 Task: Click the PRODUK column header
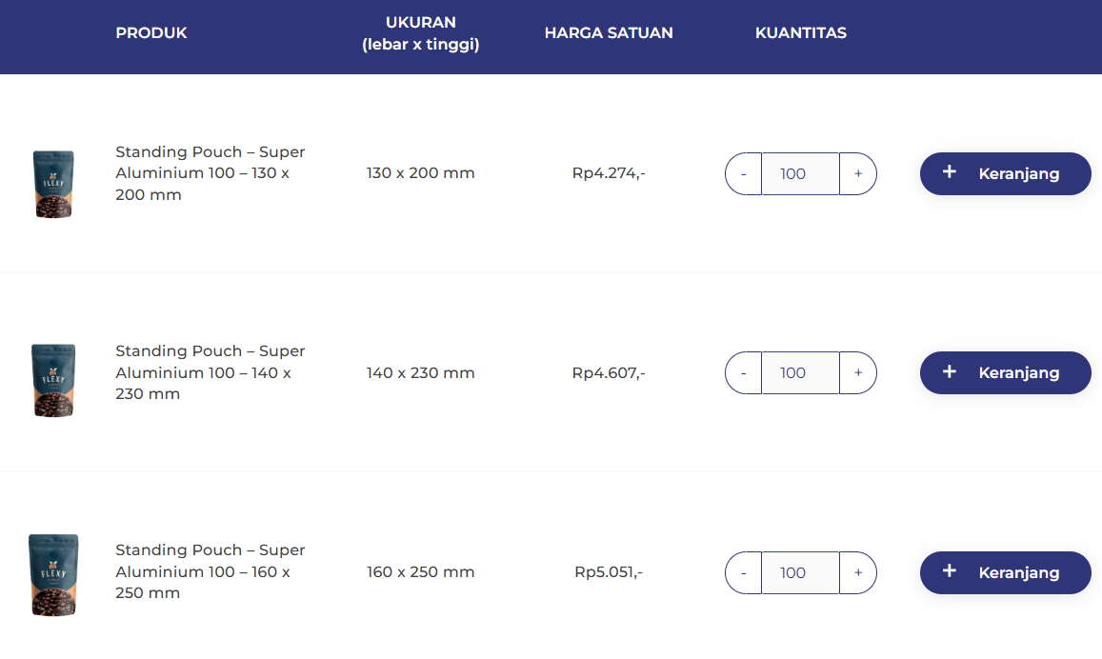click(x=151, y=33)
